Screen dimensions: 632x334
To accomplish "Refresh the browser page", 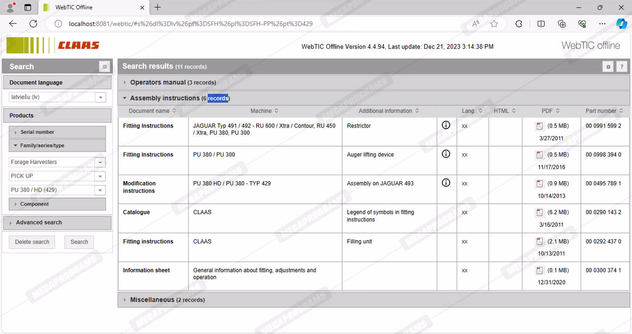I will point(33,24).
